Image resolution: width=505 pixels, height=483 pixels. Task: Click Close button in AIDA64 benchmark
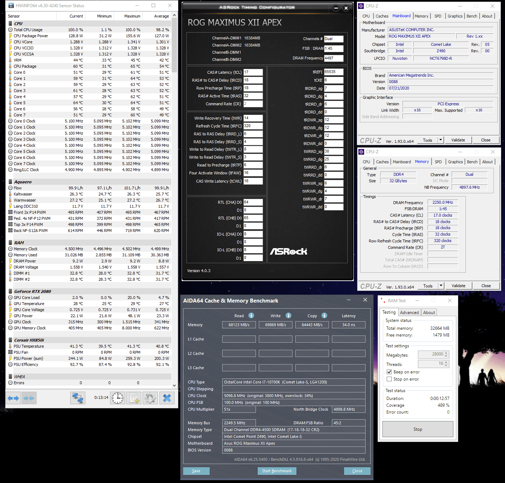357,471
